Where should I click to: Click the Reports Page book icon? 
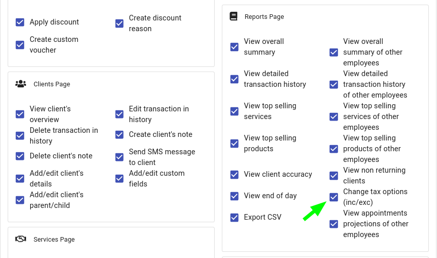234,16
